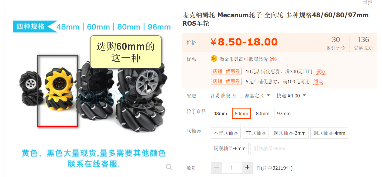Click the plus quantity button
Image resolution: width=382 pixels, height=177 pixels.
tap(247, 168)
